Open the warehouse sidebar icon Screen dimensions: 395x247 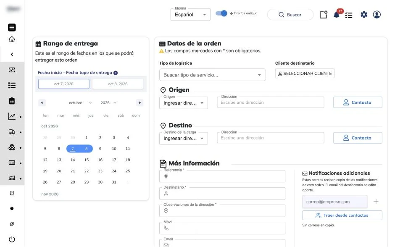tap(12, 178)
